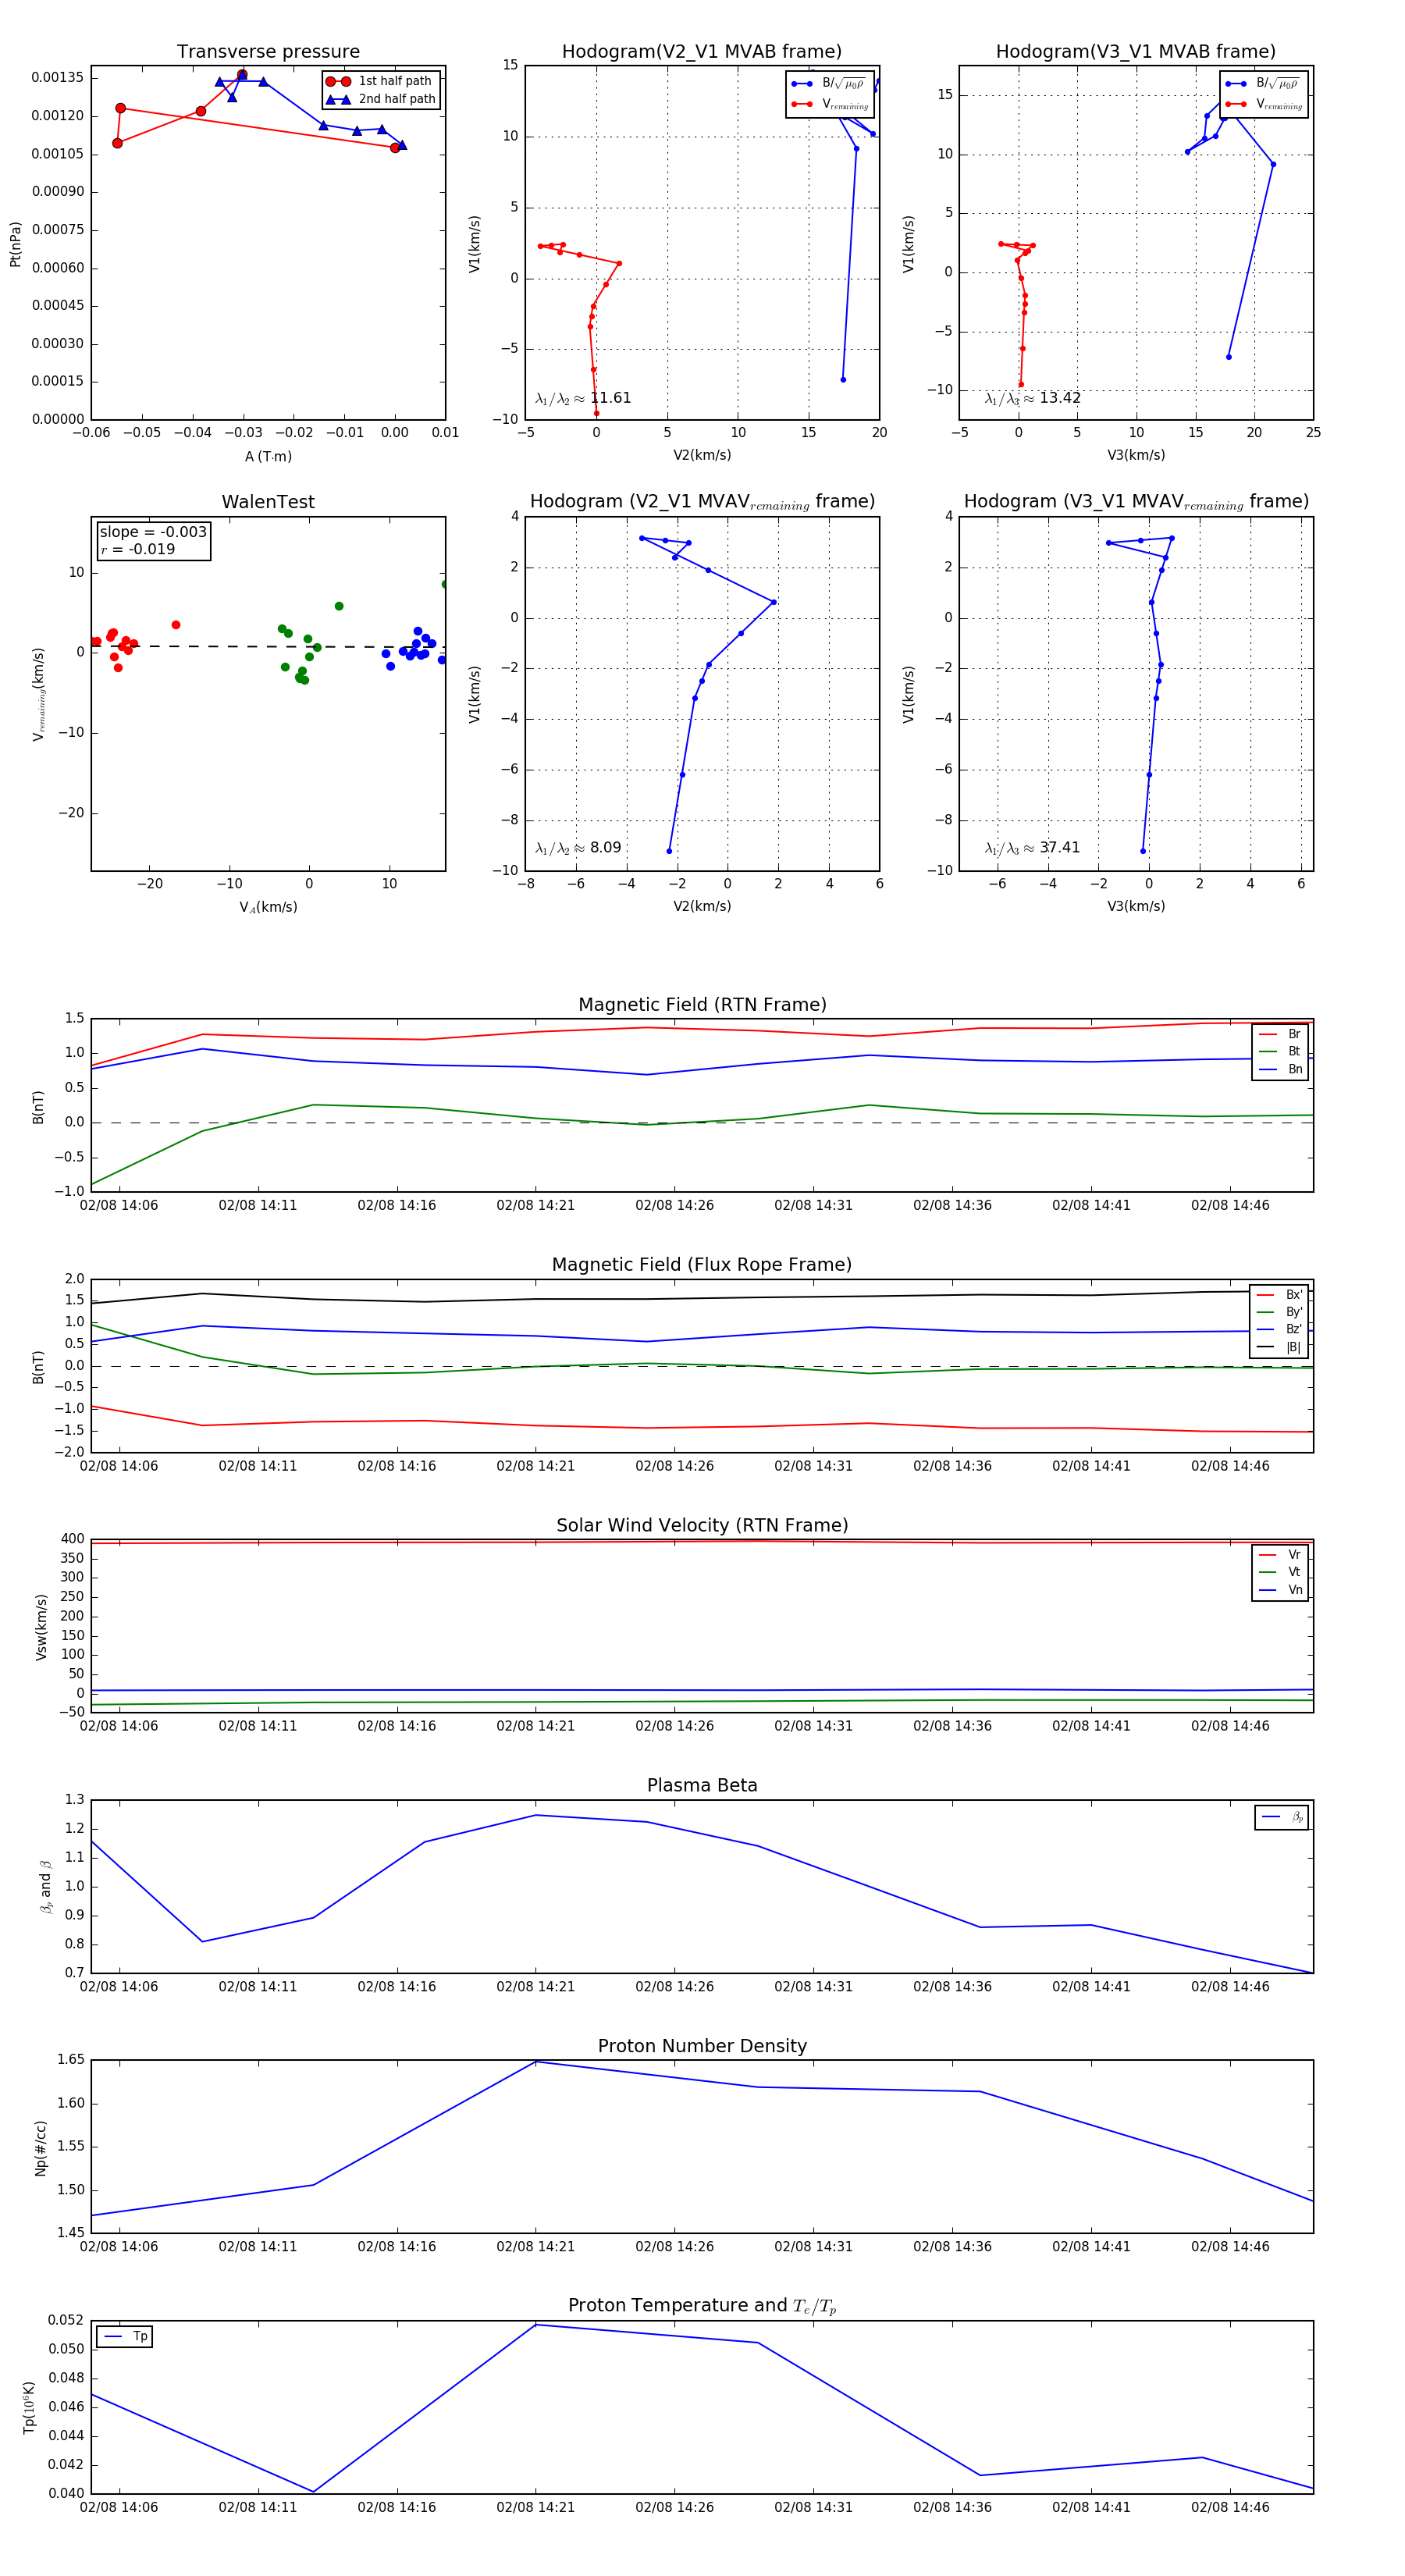Select the Bx' legend entry
Image resolution: width=1405 pixels, height=2576 pixels.
[1279, 1294]
